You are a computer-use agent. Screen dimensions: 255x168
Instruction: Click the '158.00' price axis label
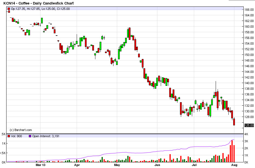(249, 32)
